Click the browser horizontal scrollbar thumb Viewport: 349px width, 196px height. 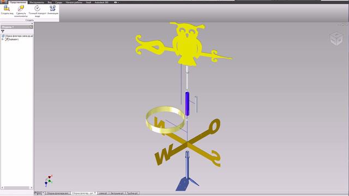coord(17,187)
